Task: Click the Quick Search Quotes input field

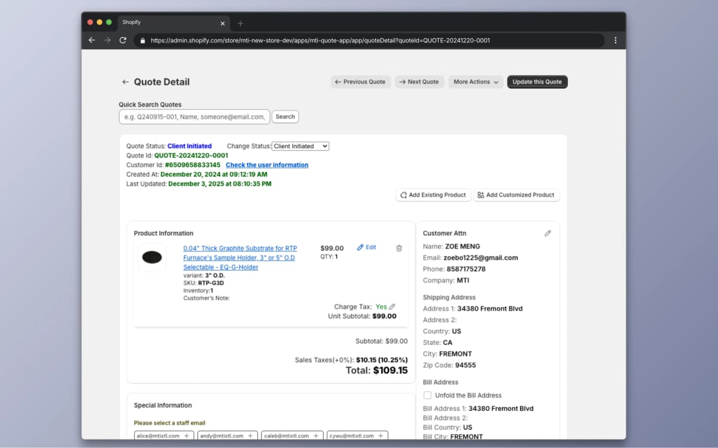Action: (x=194, y=117)
